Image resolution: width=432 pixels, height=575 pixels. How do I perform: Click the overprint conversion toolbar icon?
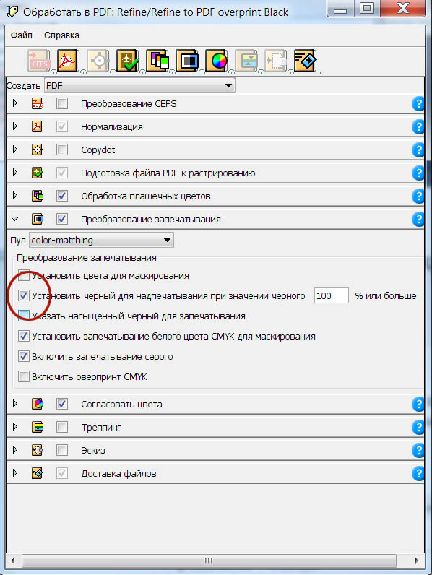click(187, 61)
